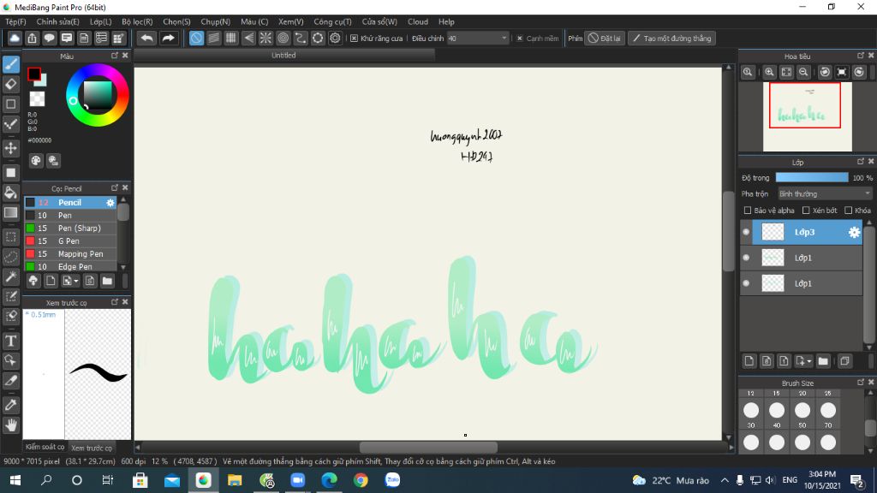Hide the bottom Lớp1 layer
This screenshot has height=493, width=877.
coord(746,283)
